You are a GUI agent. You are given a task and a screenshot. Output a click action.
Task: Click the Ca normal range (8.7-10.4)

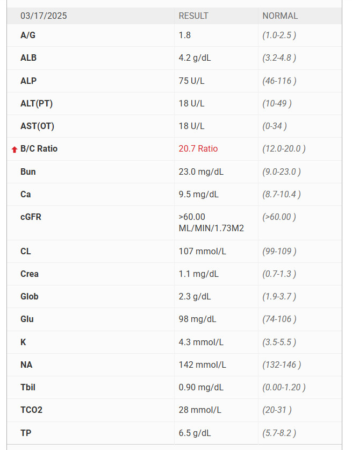[x=282, y=194]
